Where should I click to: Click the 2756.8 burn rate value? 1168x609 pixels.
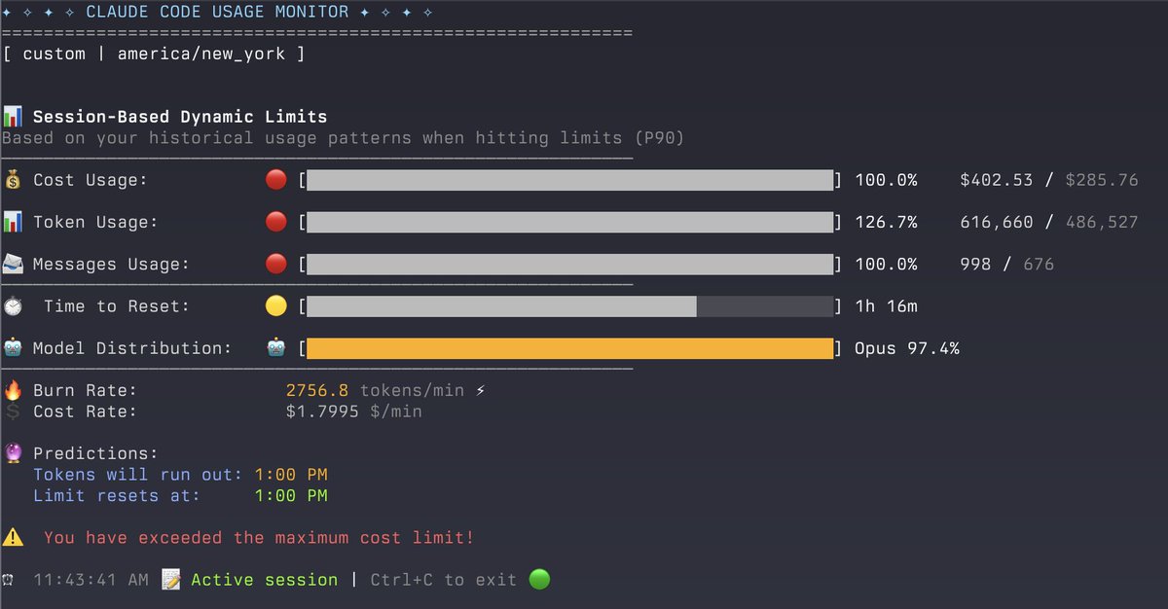pyautogui.click(x=317, y=390)
